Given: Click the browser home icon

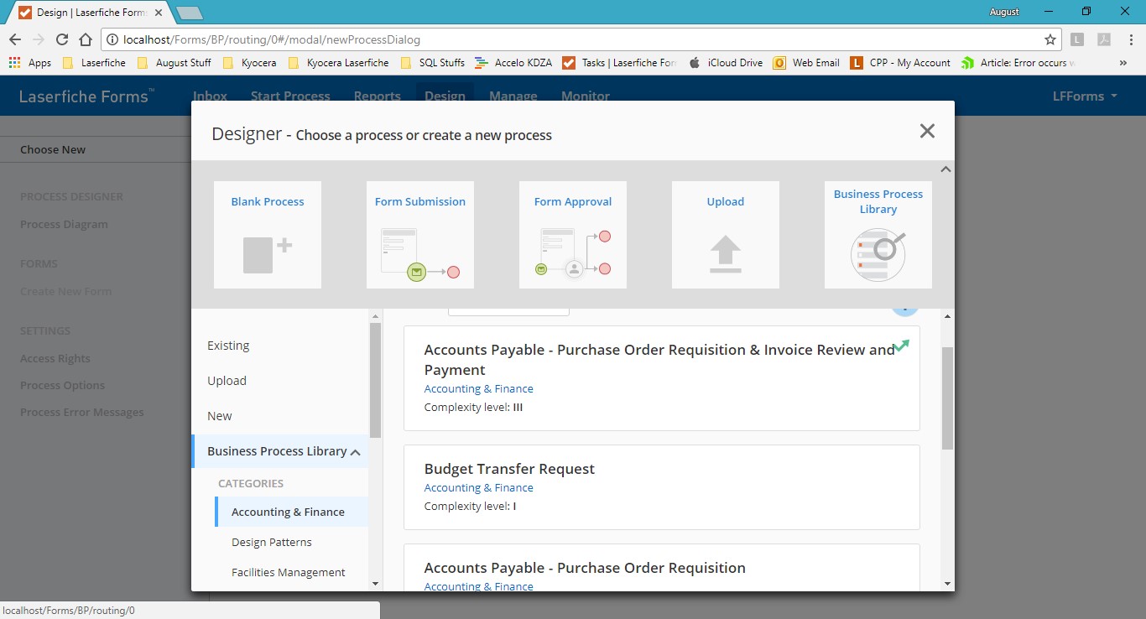Looking at the screenshot, I should 86,39.
